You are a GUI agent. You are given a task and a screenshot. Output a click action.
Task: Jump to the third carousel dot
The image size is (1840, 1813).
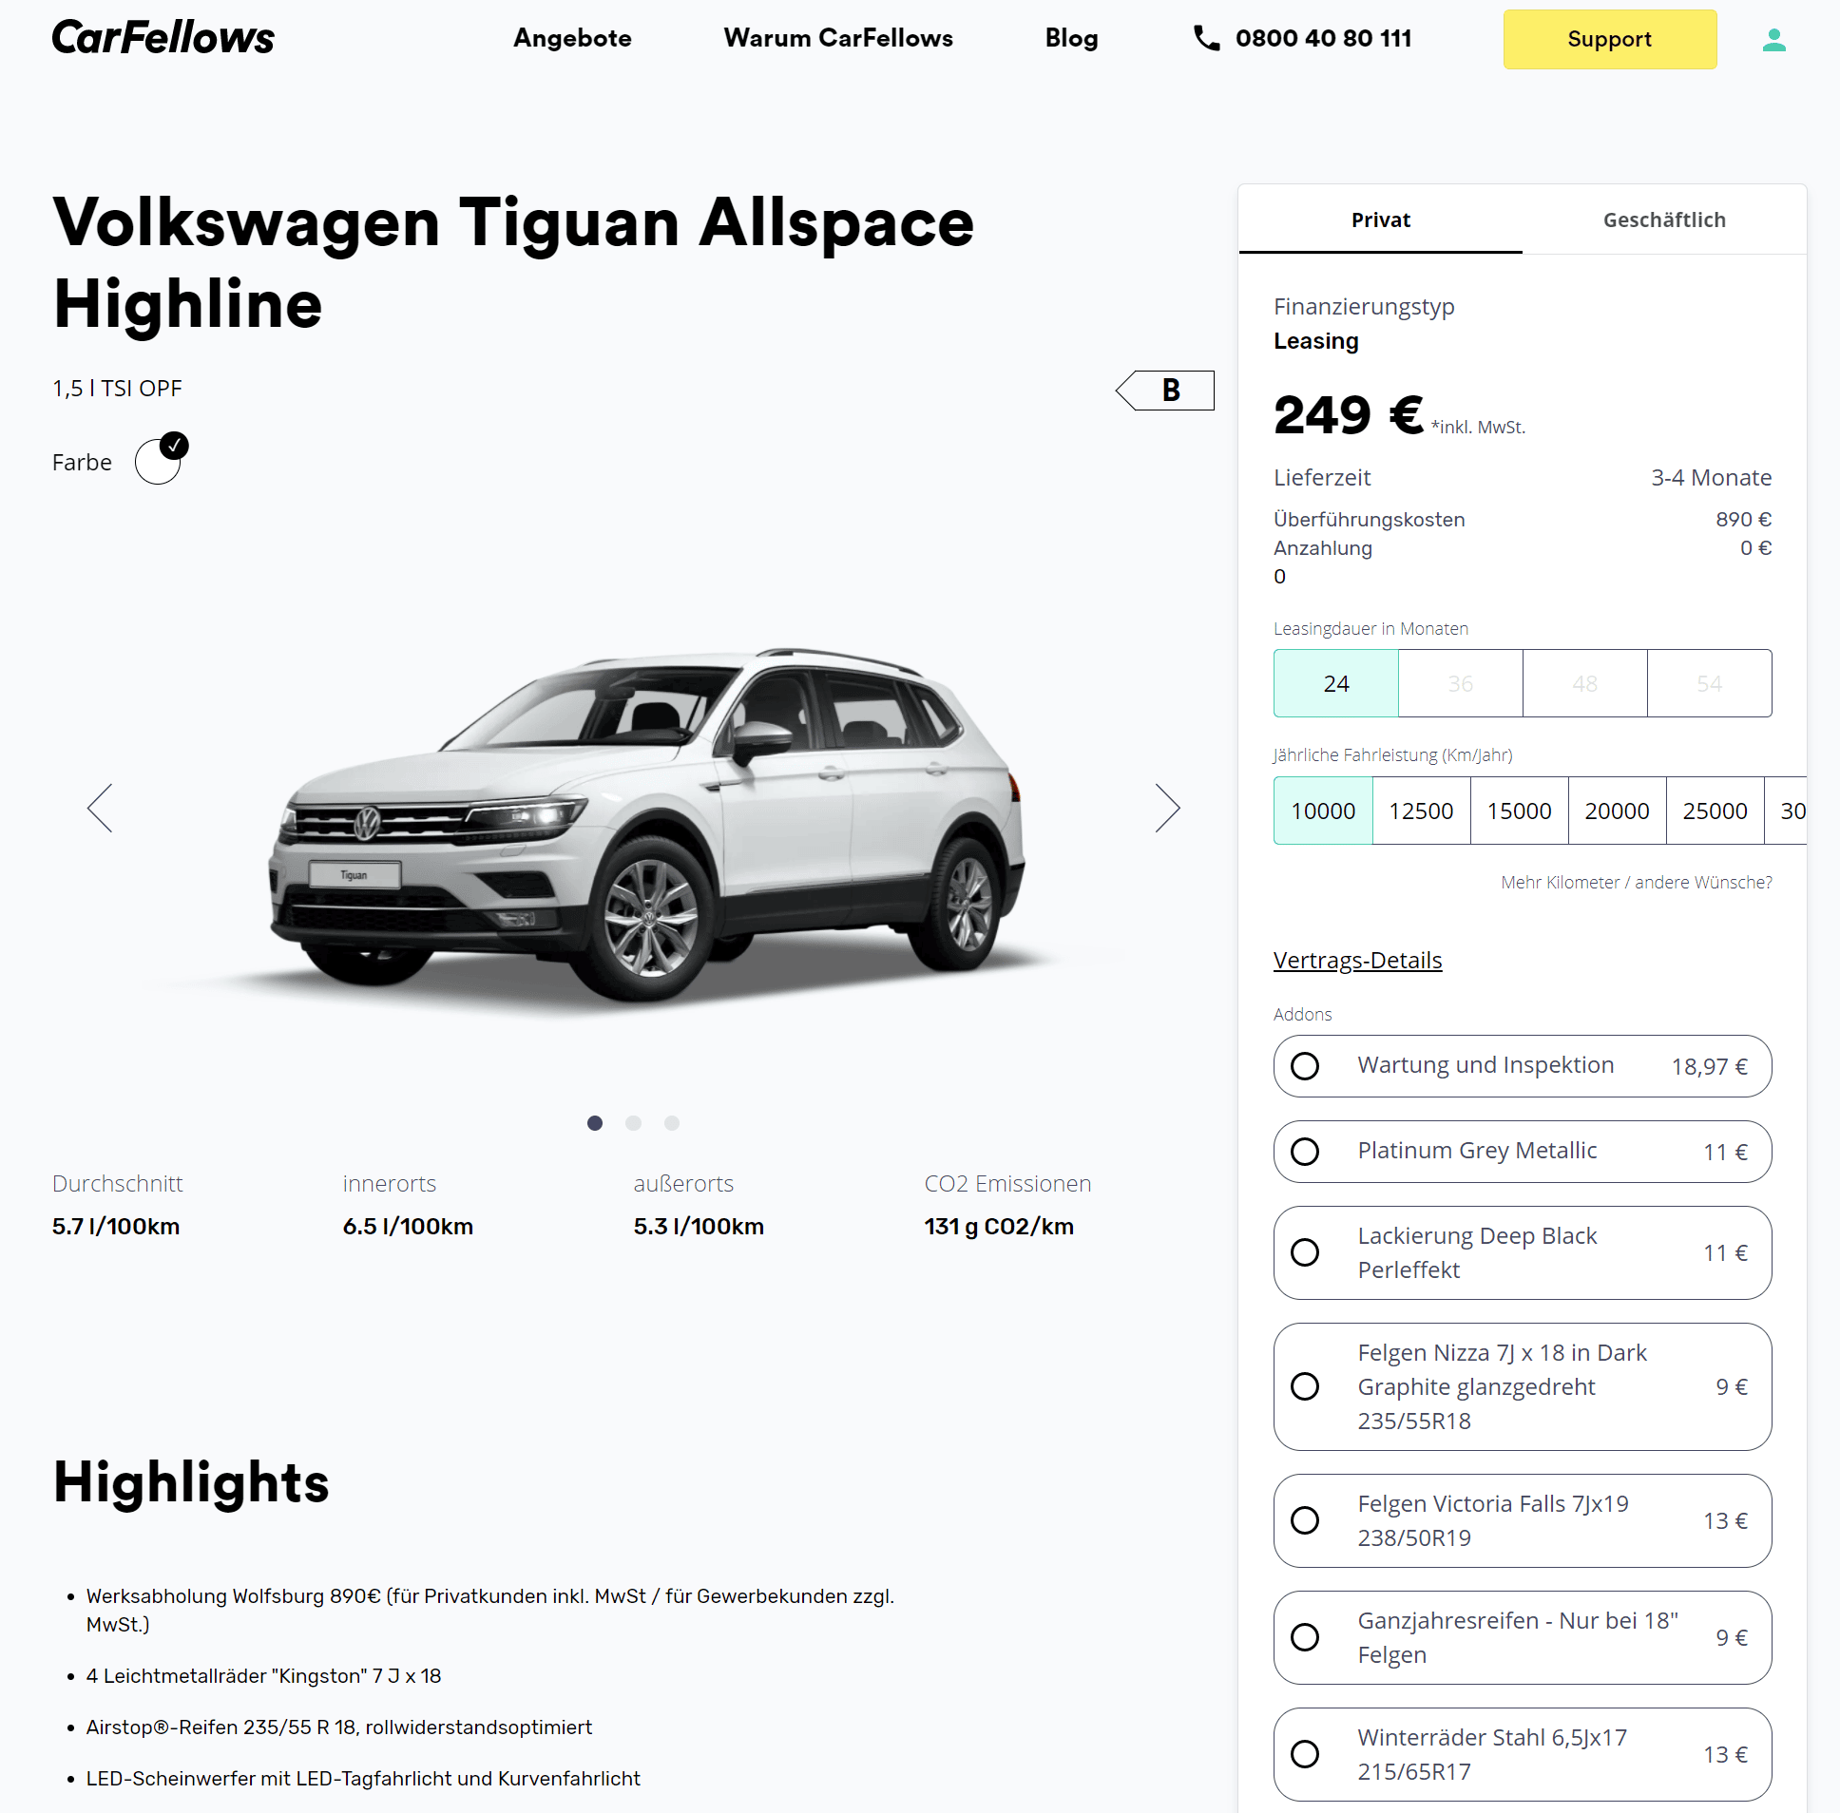point(671,1122)
